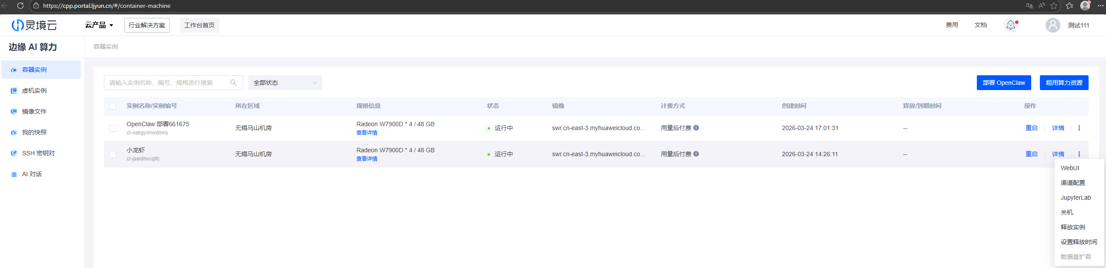Refresh the browser page
The image size is (1106, 268).
pos(20,6)
